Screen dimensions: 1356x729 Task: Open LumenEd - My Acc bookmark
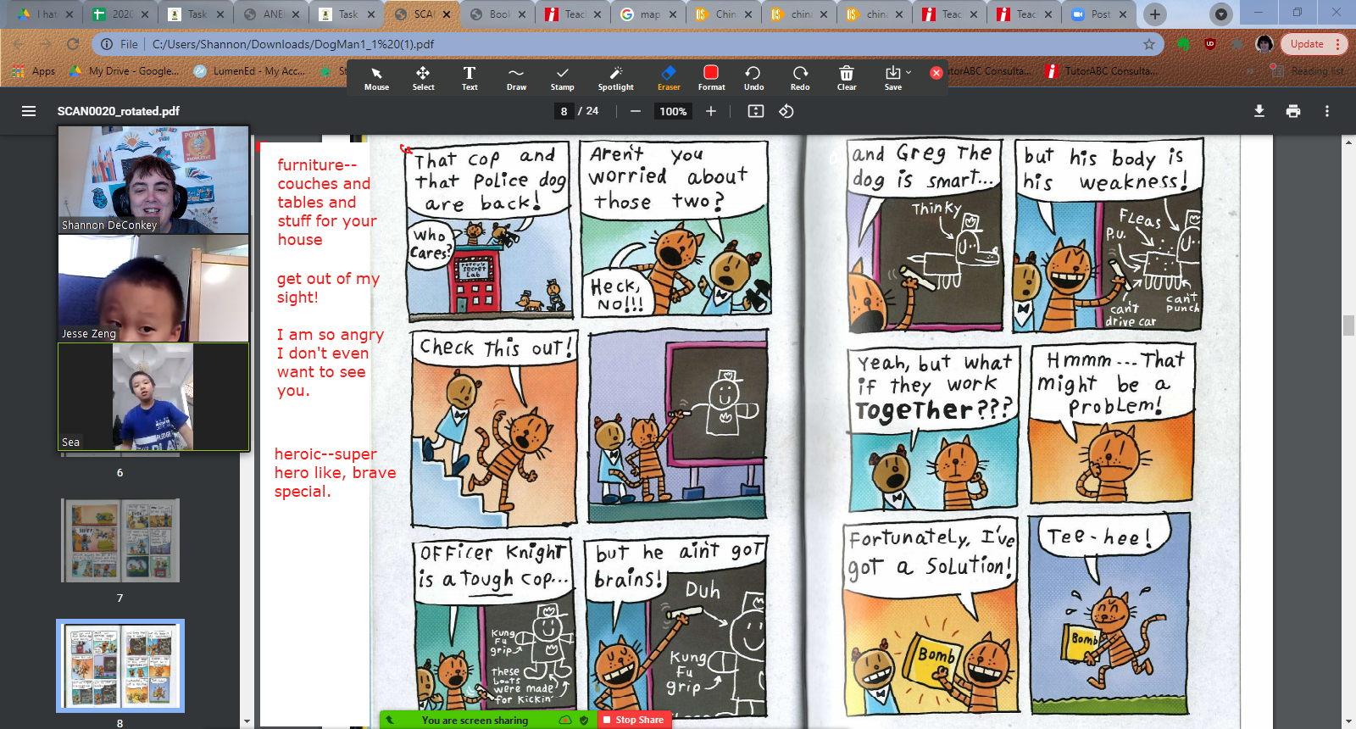click(x=249, y=71)
